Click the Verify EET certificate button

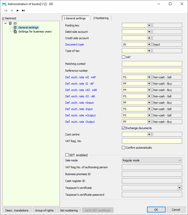(x=98, y=210)
